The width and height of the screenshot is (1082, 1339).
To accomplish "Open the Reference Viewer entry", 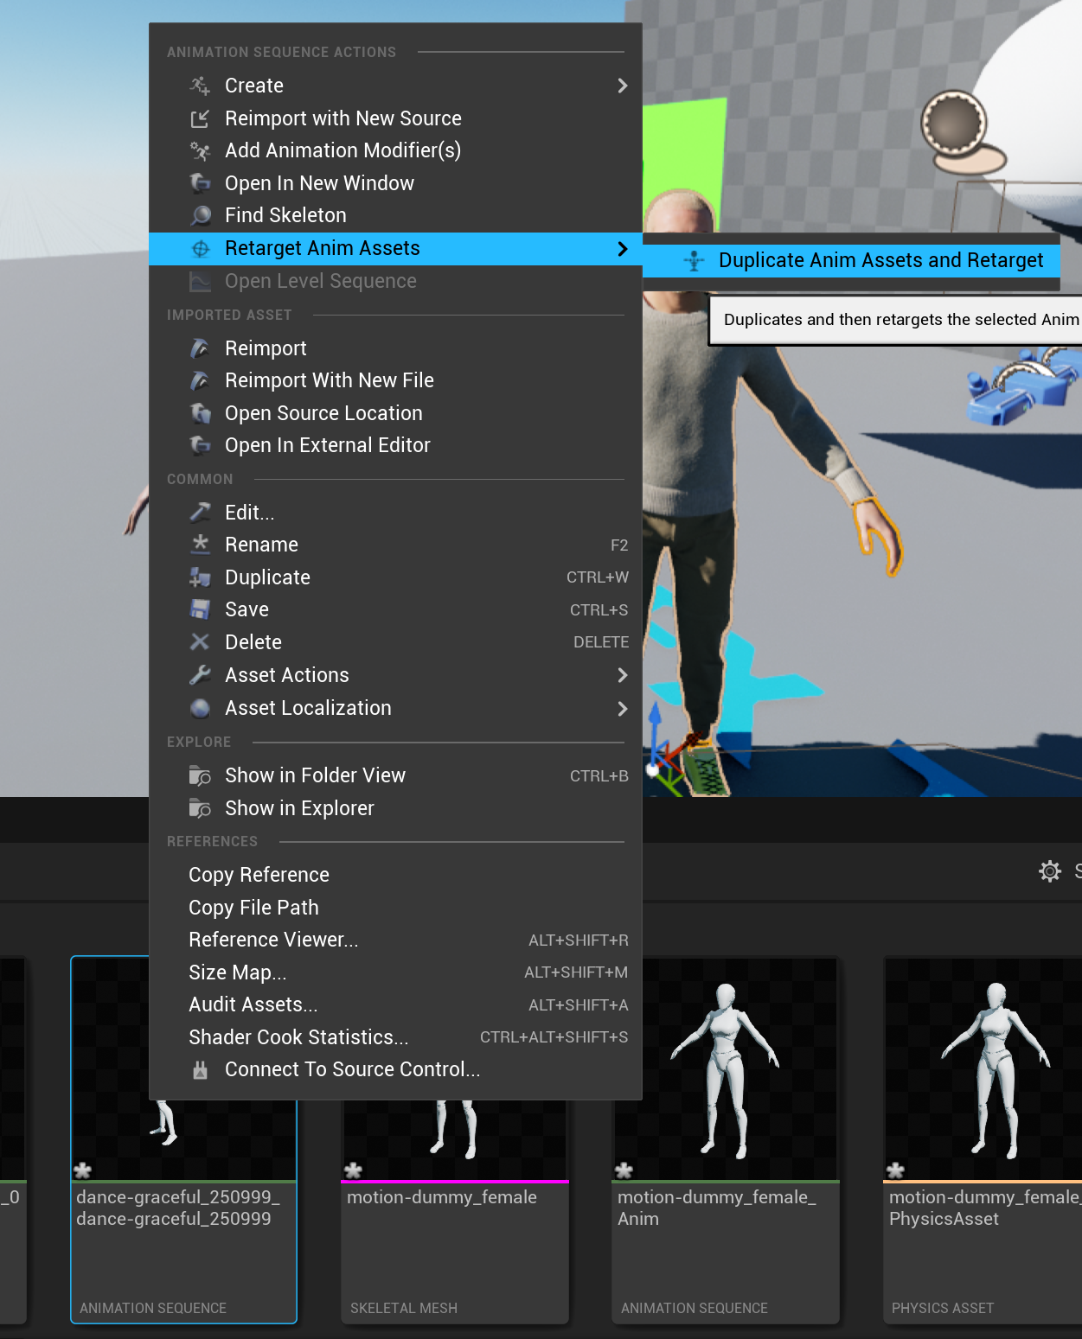I will pos(273,940).
